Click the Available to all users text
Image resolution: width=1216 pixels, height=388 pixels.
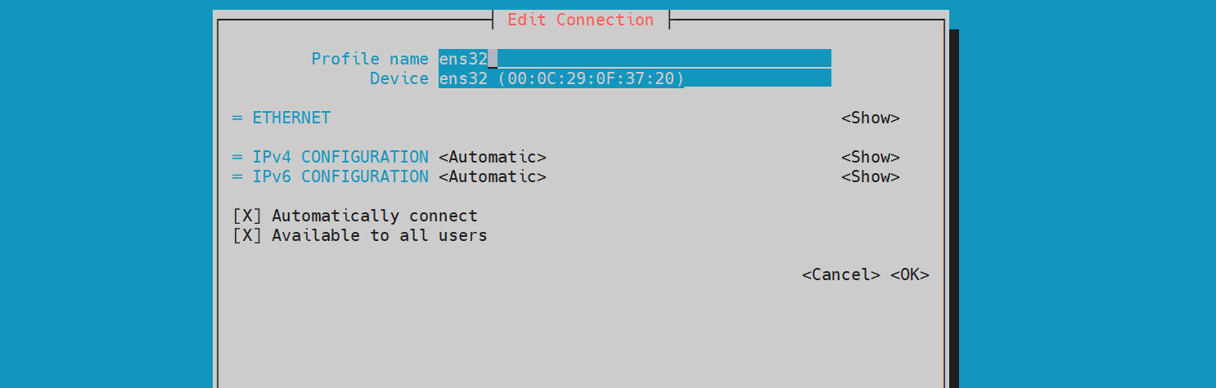tap(380, 235)
